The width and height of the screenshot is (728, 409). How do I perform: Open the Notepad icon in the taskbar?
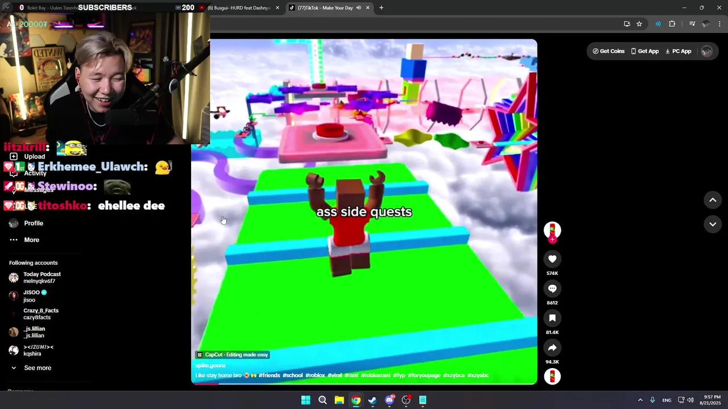pos(423,400)
